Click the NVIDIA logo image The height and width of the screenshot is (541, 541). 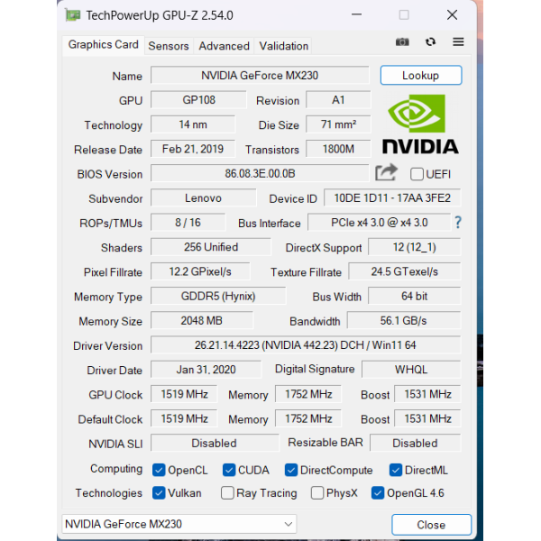[x=420, y=124]
